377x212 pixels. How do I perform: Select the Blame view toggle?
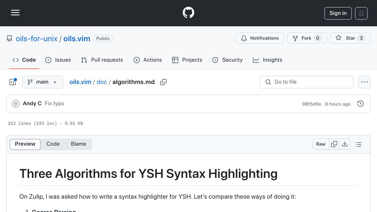[x=79, y=144]
